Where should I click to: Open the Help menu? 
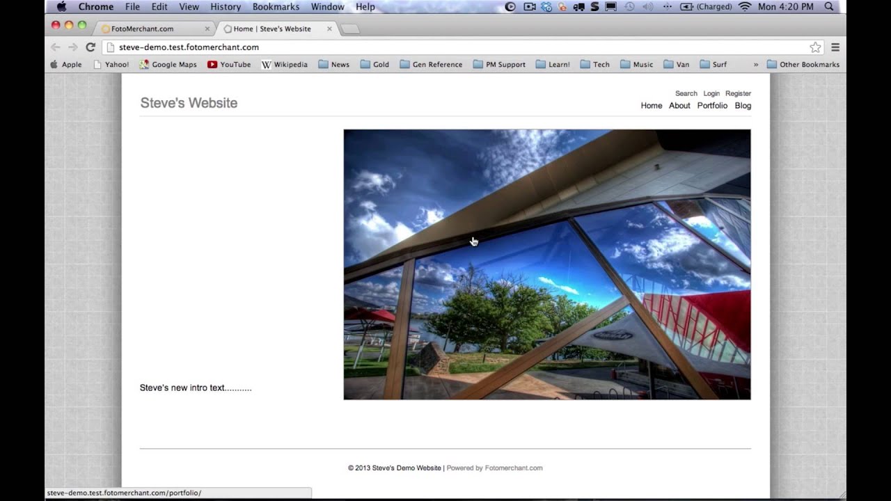pyautogui.click(x=365, y=6)
